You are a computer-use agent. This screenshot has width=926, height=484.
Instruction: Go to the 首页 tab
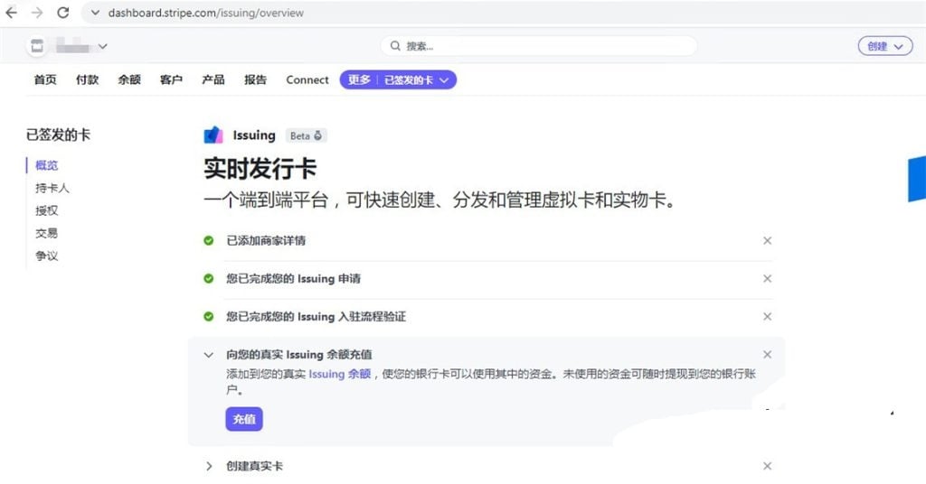45,79
